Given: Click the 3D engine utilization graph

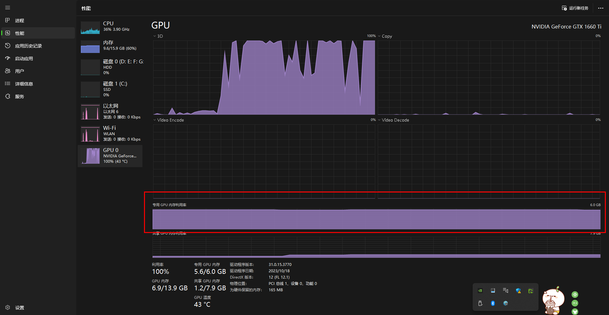Looking at the screenshot, I should coord(264,78).
